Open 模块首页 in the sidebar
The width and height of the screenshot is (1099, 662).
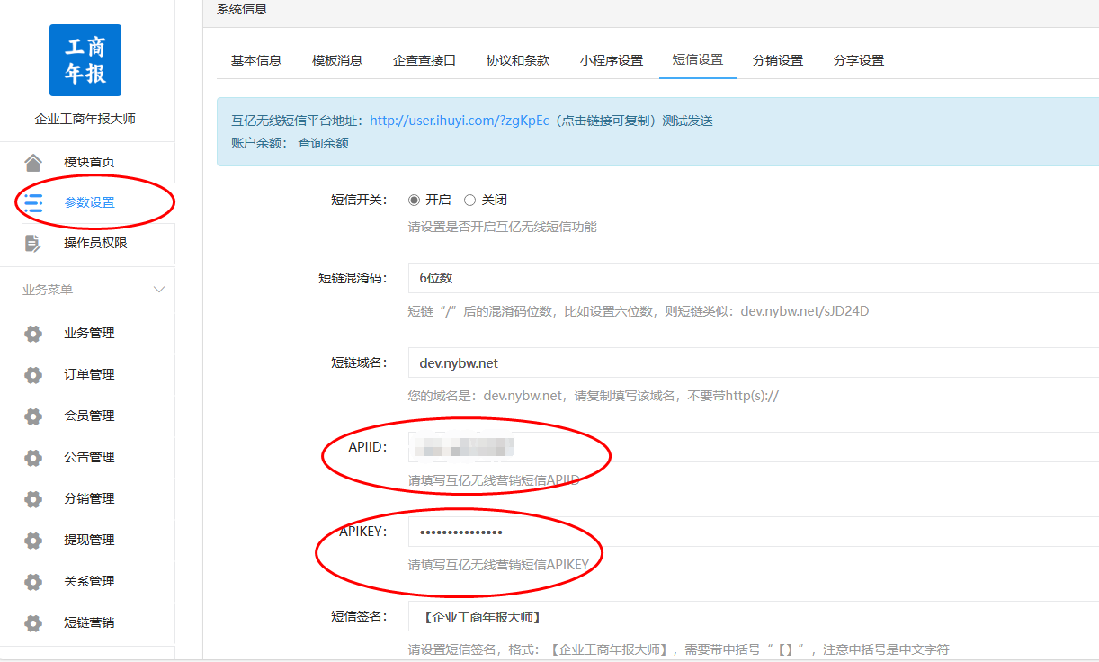click(x=87, y=162)
